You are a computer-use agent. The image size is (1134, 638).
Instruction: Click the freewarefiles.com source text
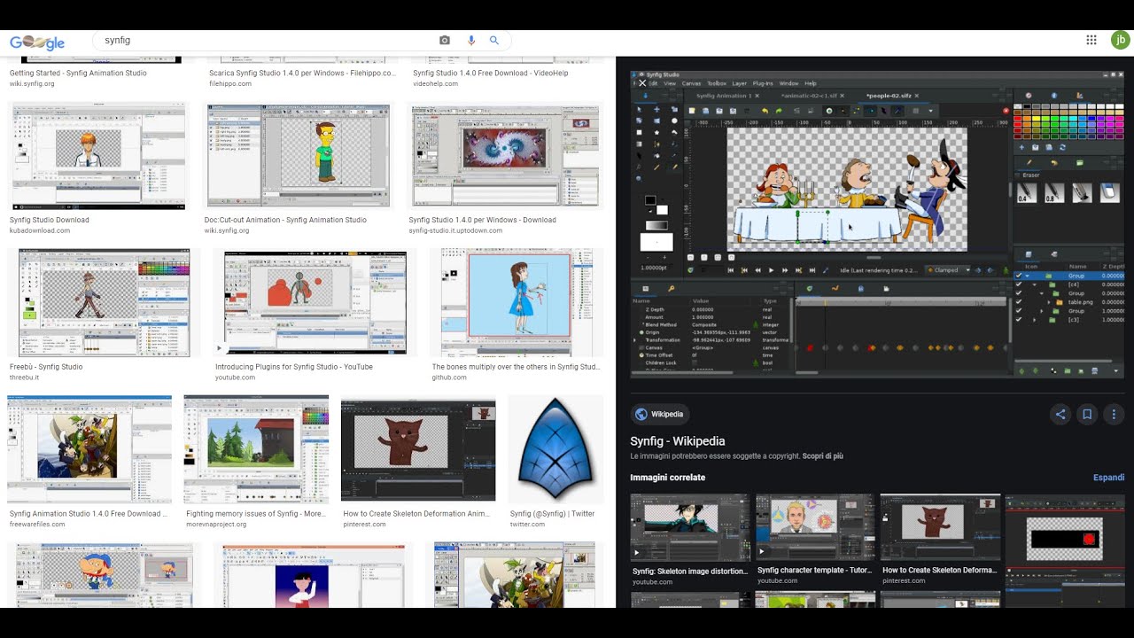[x=37, y=525]
